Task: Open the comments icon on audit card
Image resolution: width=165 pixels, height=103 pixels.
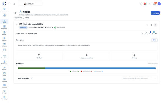Action: 149,33
